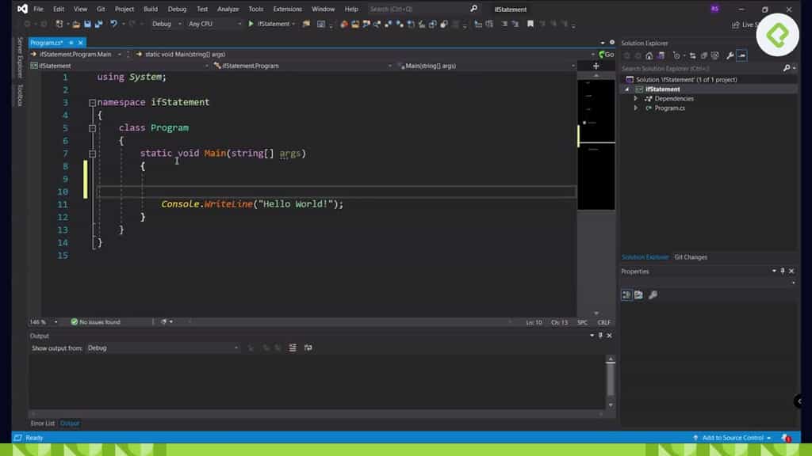
Task: Click Add to Source Control in status bar
Action: tap(732, 438)
